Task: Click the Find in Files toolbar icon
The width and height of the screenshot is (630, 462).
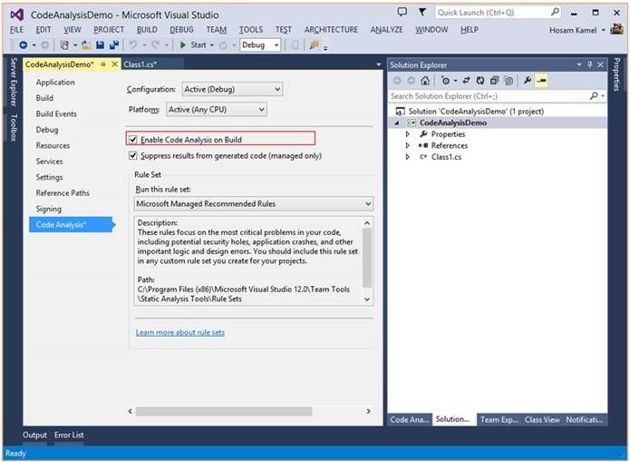Action: [x=314, y=45]
